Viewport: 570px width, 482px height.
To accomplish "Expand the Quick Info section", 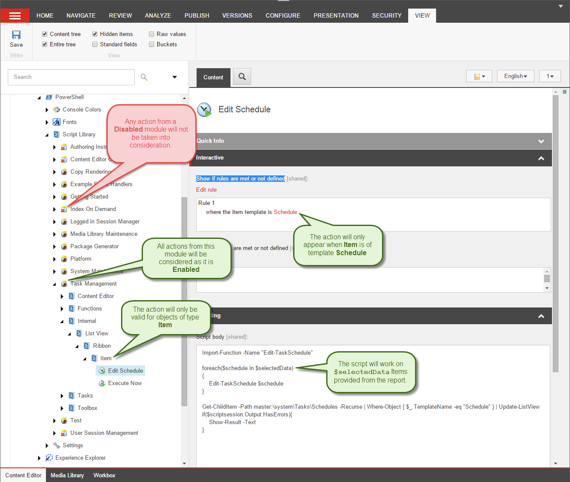I will (x=541, y=141).
